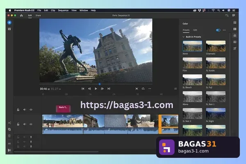Toggle the Color effect switch off

tap(218, 30)
